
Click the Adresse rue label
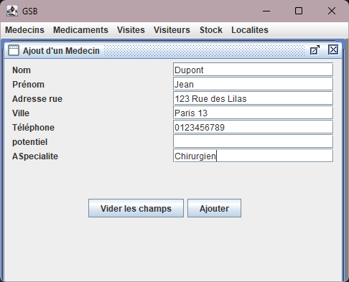coord(37,99)
